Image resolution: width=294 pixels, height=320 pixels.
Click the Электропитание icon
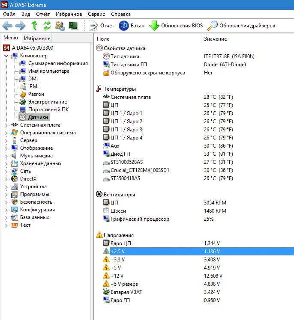22,102
